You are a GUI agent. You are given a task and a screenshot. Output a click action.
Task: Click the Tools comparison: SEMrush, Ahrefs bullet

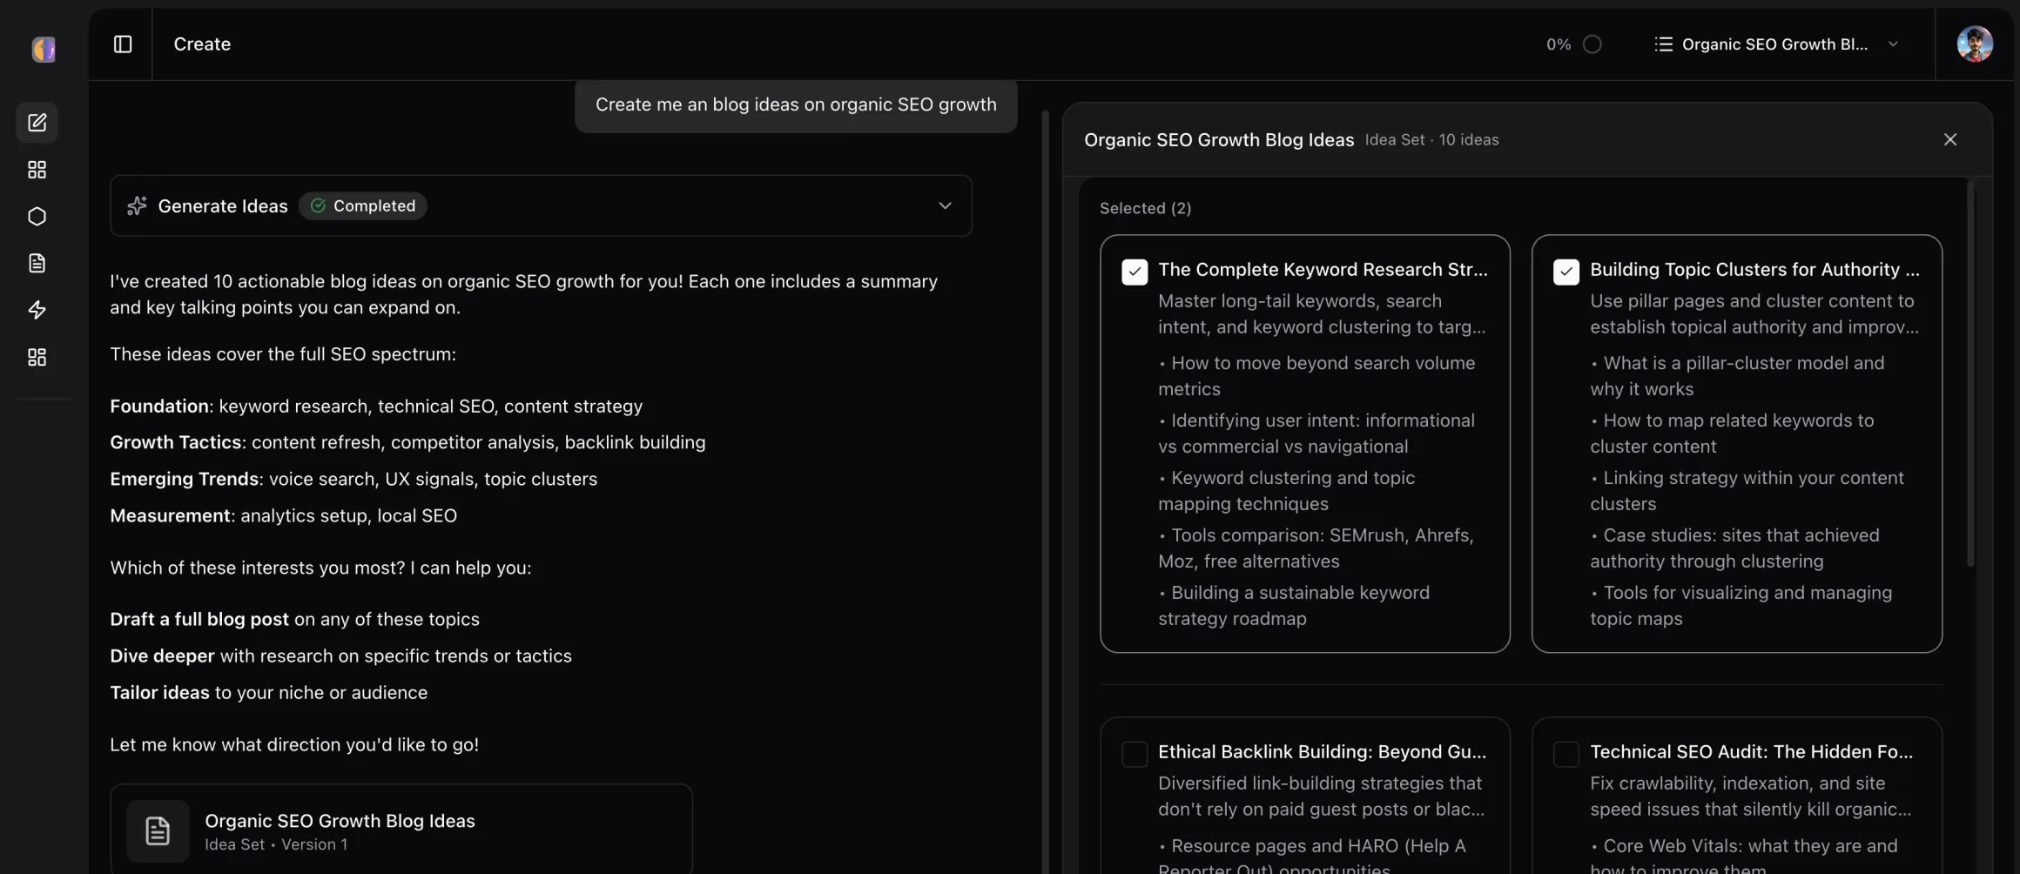coord(1316,548)
